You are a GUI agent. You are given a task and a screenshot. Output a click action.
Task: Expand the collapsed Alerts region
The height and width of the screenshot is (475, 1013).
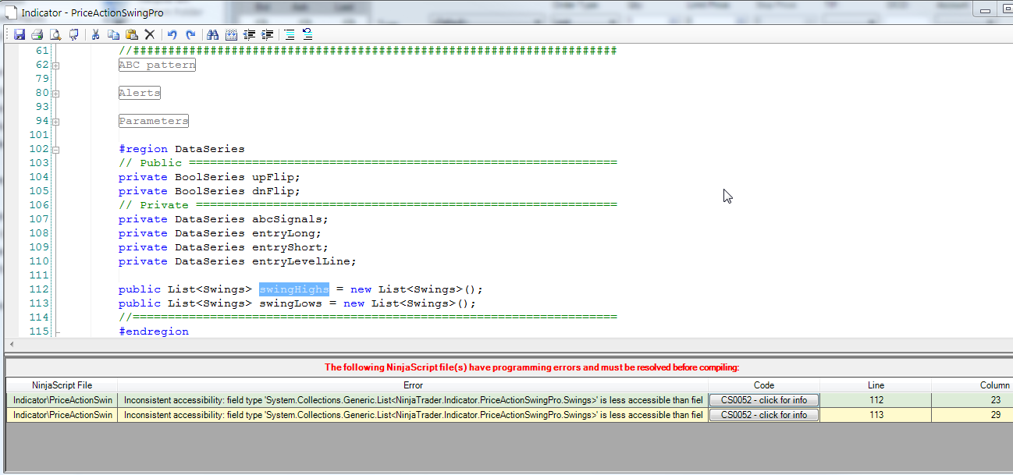56,94
